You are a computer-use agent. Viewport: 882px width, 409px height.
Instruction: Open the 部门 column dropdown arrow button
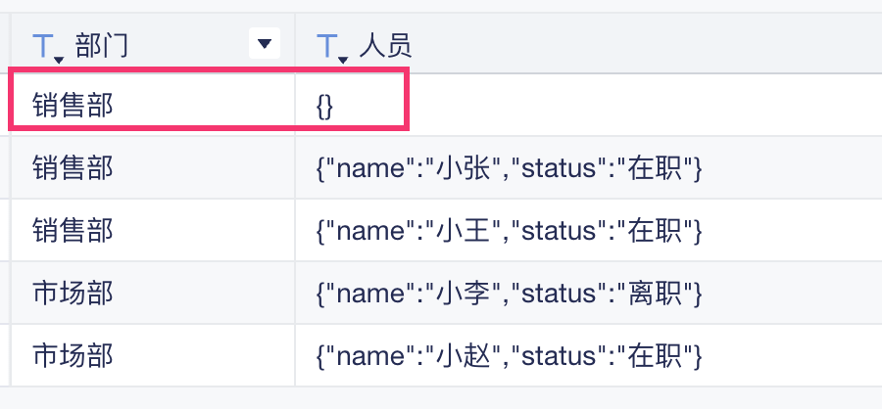[x=264, y=43]
